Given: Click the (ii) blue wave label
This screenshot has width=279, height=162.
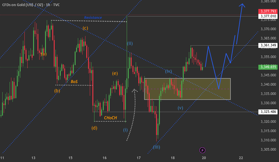Looking at the screenshot, I should (130, 44).
